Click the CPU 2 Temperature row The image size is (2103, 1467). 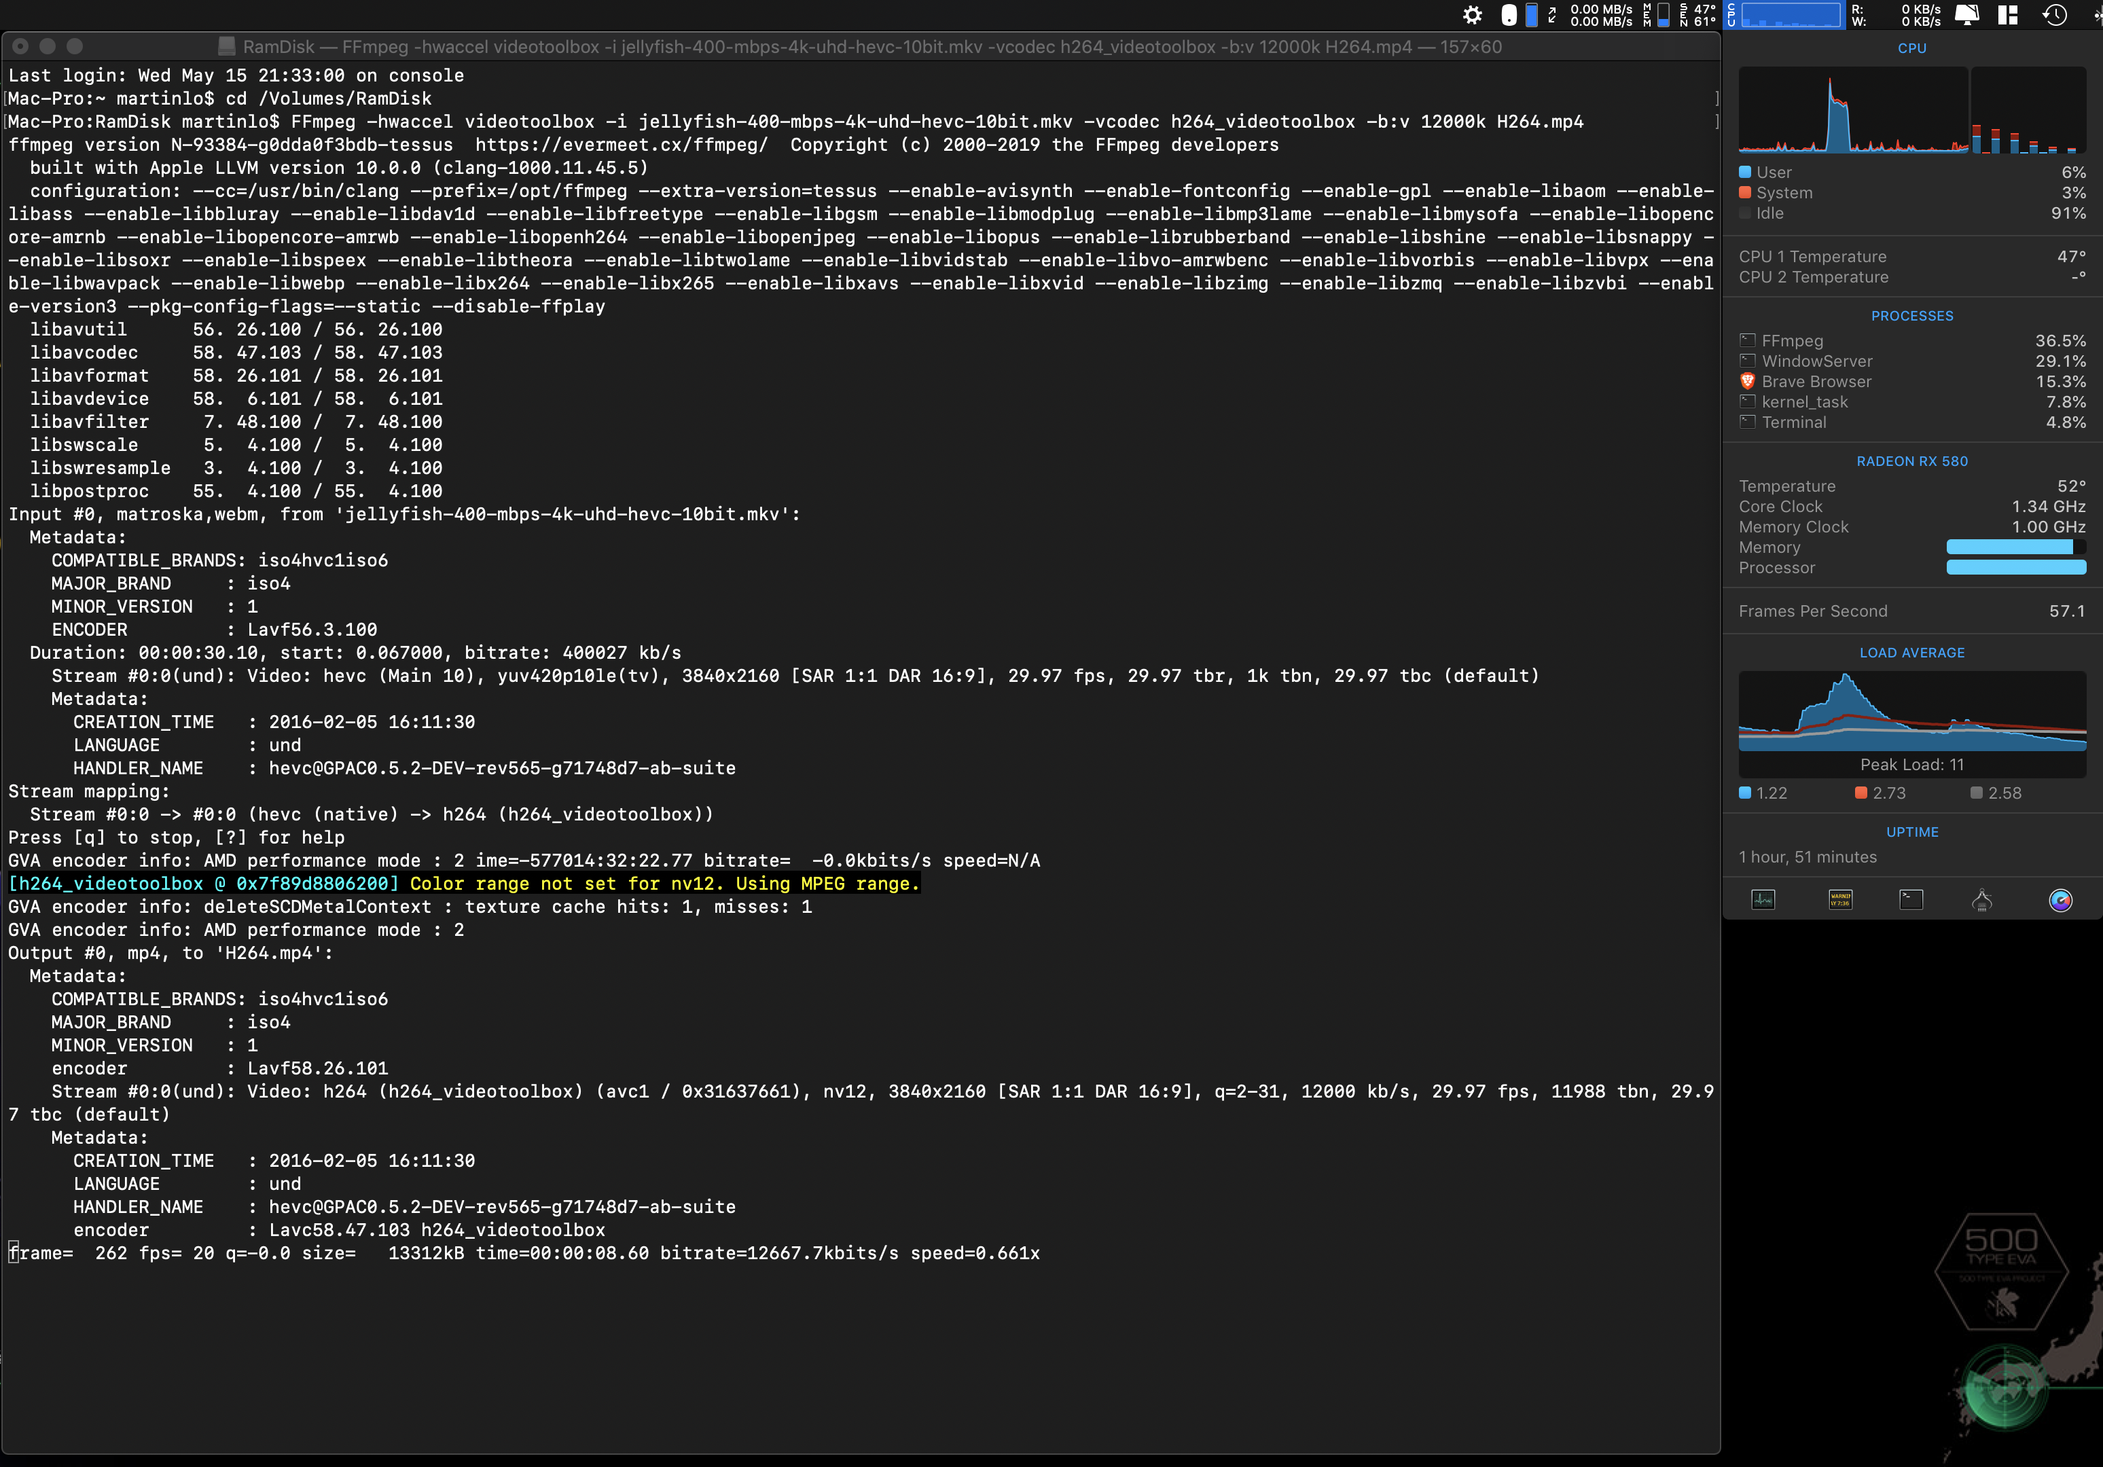[x=1913, y=276]
